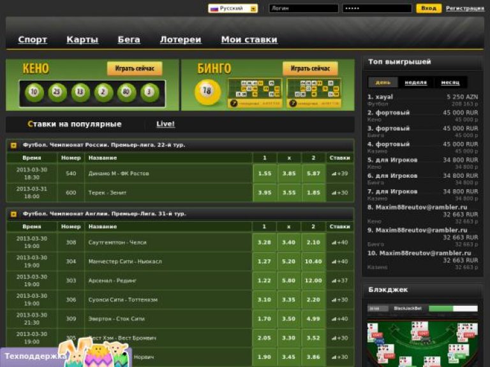Click the Russian flag icon
Screen dimensions: 490x367
coord(214,8)
